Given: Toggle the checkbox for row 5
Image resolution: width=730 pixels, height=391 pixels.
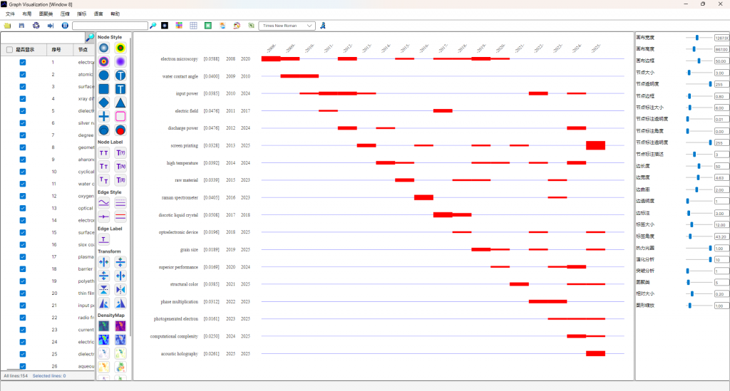Looking at the screenshot, I should click(23, 110).
